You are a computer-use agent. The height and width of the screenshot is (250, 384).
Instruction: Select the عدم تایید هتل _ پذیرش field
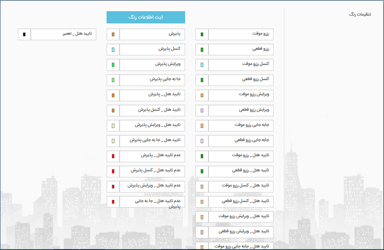click(x=152, y=156)
